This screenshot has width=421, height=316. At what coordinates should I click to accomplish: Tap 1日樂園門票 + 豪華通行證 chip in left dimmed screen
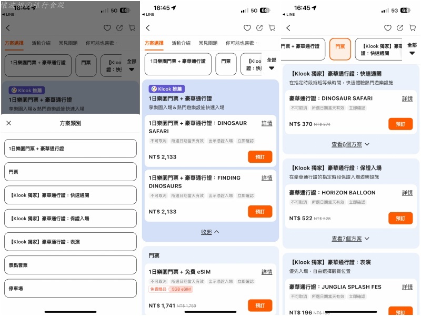pyautogui.click(x=38, y=65)
